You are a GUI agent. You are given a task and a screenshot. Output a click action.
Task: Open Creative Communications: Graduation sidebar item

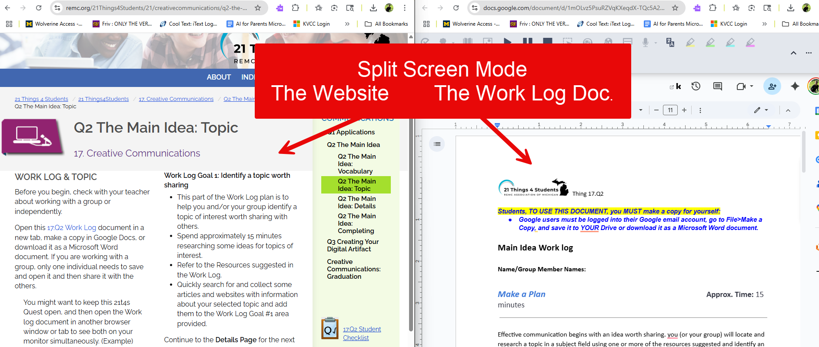point(354,269)
